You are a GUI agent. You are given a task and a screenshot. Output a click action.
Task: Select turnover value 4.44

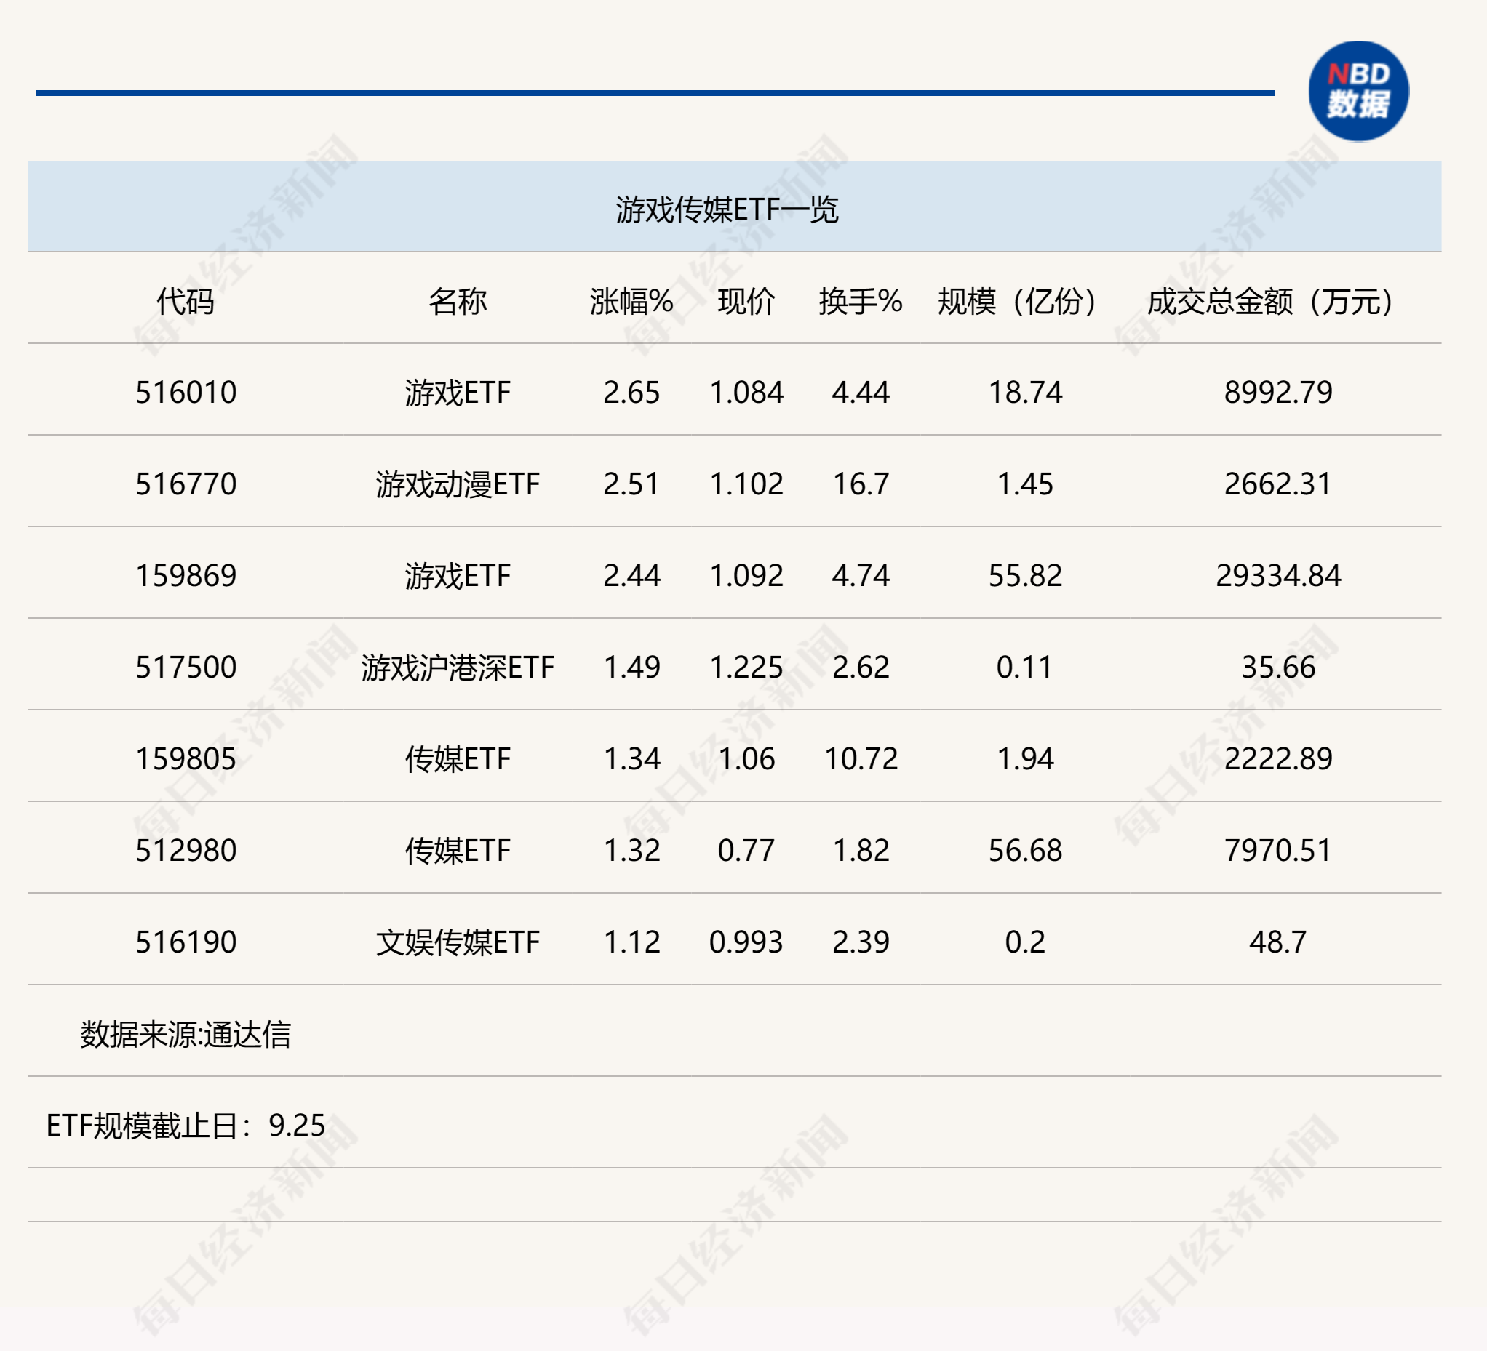[x=860, y=392]
